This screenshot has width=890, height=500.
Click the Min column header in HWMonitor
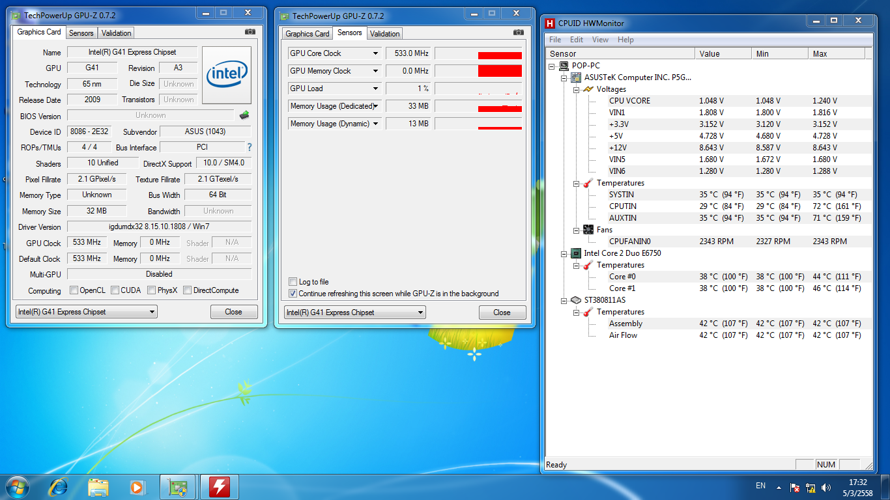[x=779, y=54]
